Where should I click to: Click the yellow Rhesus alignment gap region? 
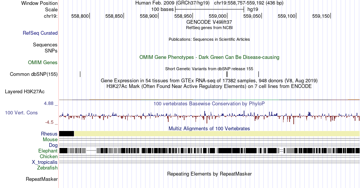pos(217,134)
